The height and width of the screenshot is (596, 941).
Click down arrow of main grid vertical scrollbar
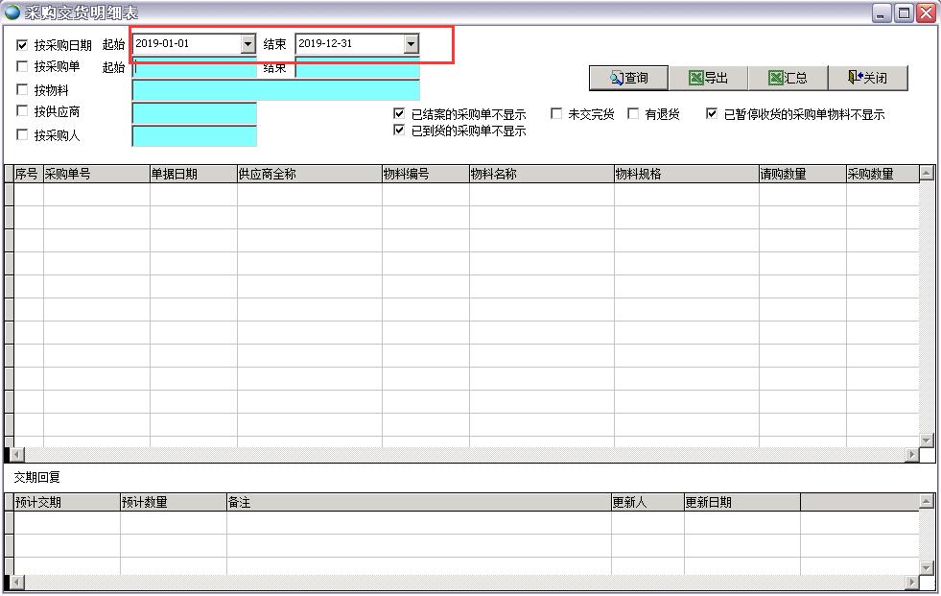click(927, 440)
